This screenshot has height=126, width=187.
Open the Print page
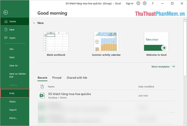[14, 93]
